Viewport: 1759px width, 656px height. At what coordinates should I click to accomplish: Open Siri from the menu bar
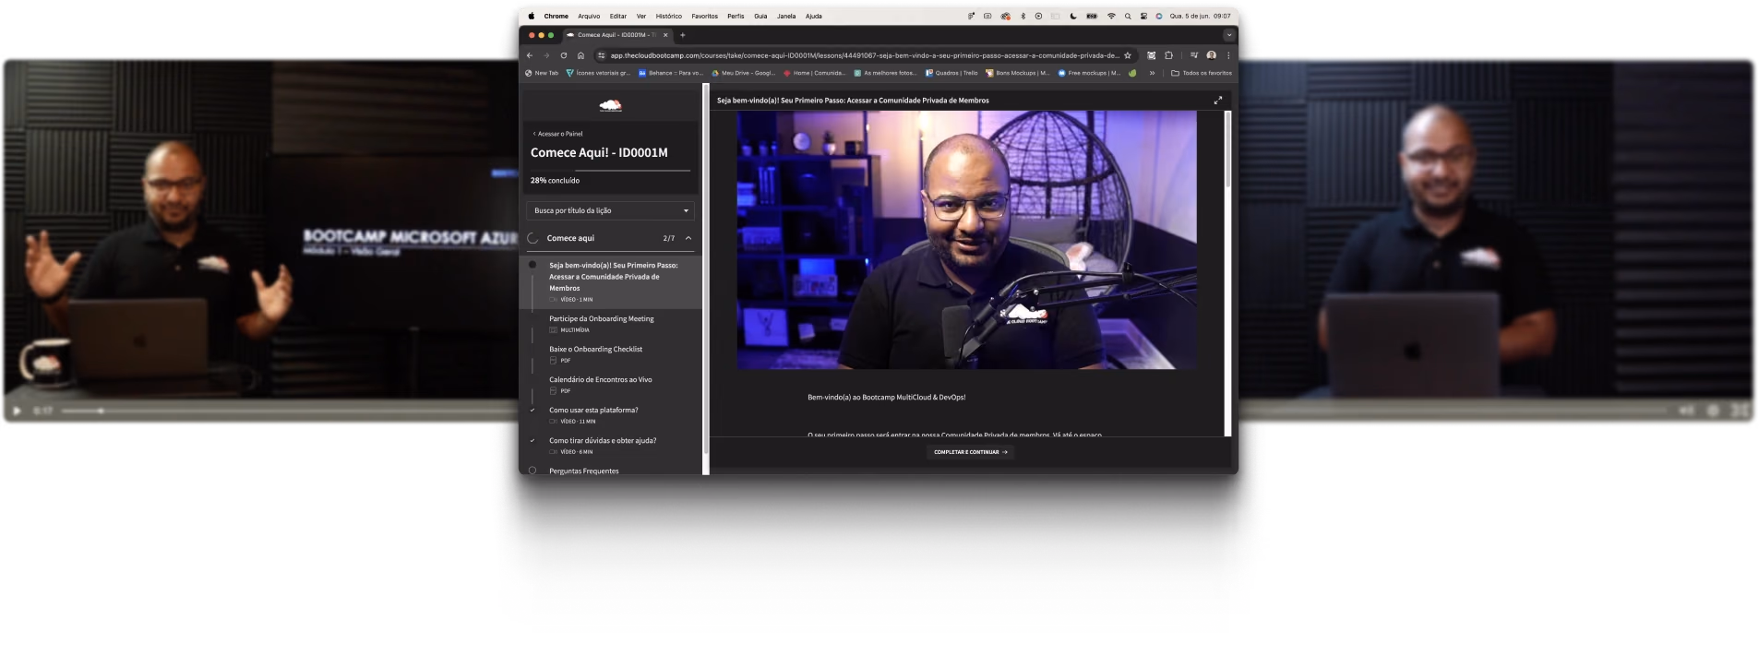[x=1159, y=16]
